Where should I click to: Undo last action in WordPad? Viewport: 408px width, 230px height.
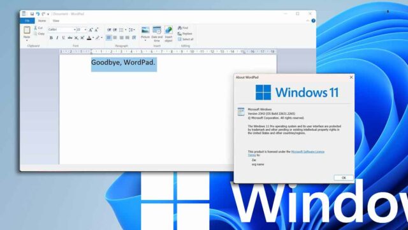click(38, 14)
